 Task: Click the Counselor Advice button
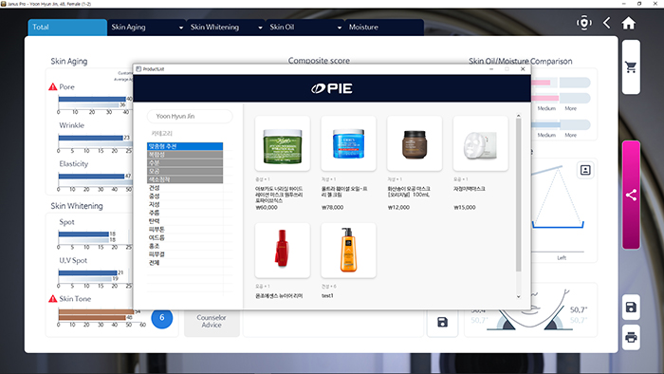tap(212, 322)
